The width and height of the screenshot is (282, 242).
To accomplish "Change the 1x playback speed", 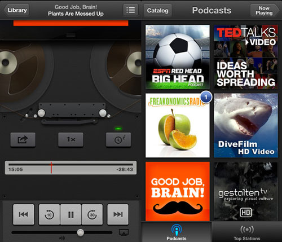I will click(70, 139).
